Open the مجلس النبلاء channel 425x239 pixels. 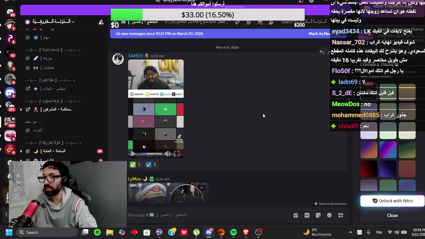[63, 89]
